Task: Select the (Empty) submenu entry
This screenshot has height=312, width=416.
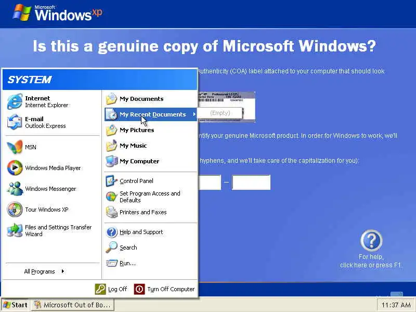Action: [x=220, y=113]
